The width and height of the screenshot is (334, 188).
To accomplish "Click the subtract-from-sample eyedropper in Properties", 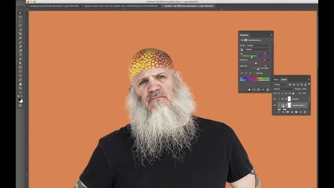I will pyautogui.click(x=250, y=73).
